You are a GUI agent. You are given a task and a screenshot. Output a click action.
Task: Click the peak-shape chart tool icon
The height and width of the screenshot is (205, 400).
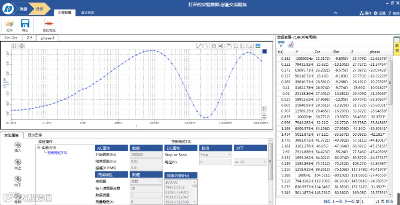(229, 46)
